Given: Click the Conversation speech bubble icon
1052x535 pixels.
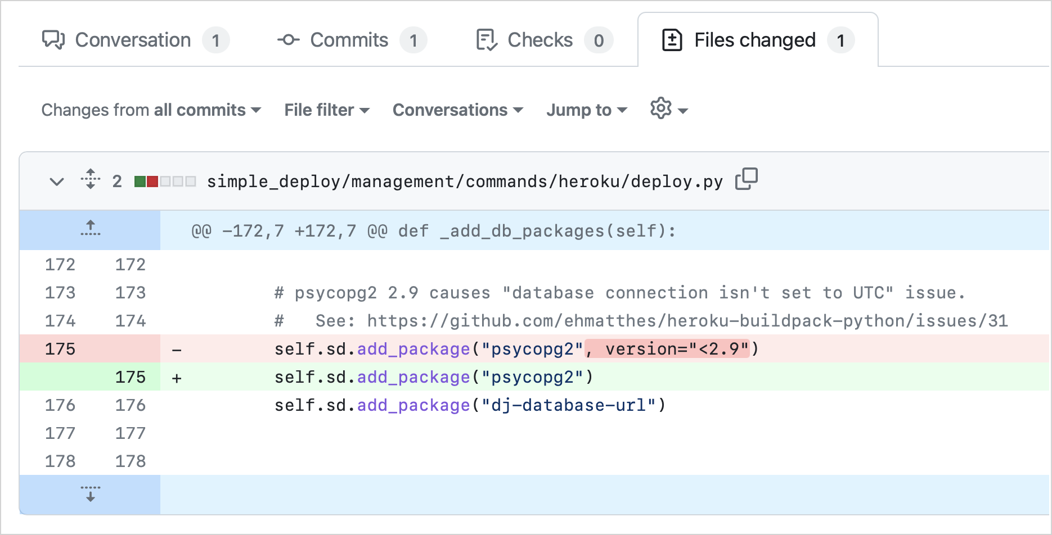Looking at the screenshot, I should [x=53, y=40].
